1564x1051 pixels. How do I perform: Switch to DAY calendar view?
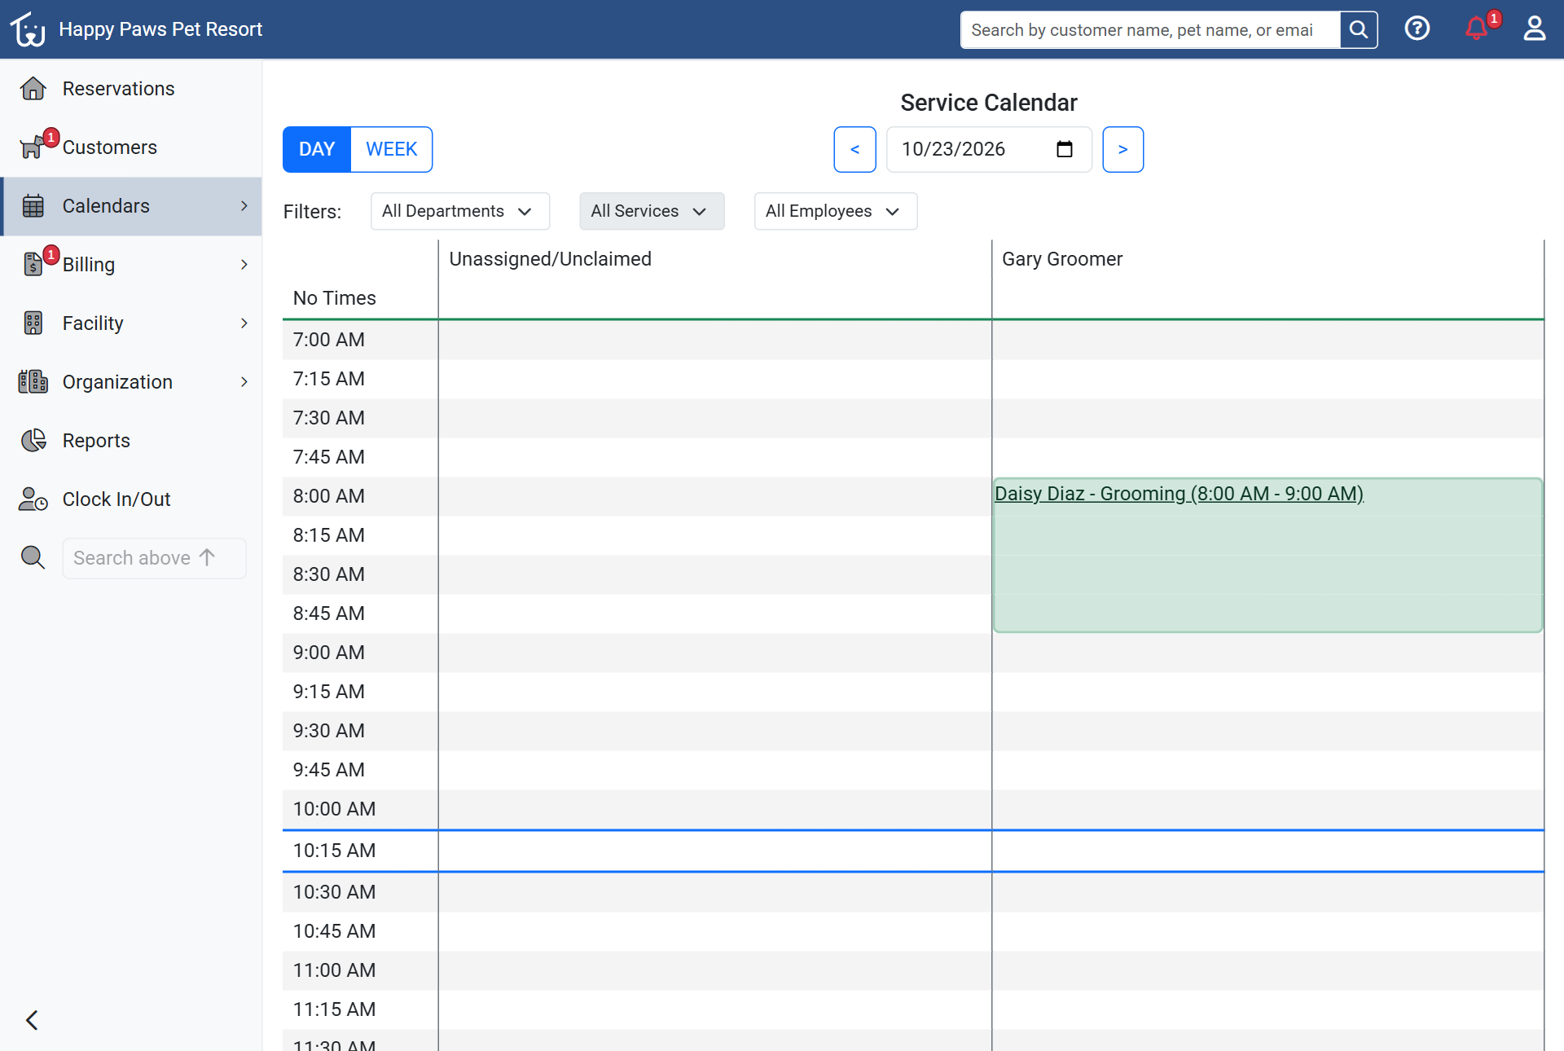pos(317,149)
